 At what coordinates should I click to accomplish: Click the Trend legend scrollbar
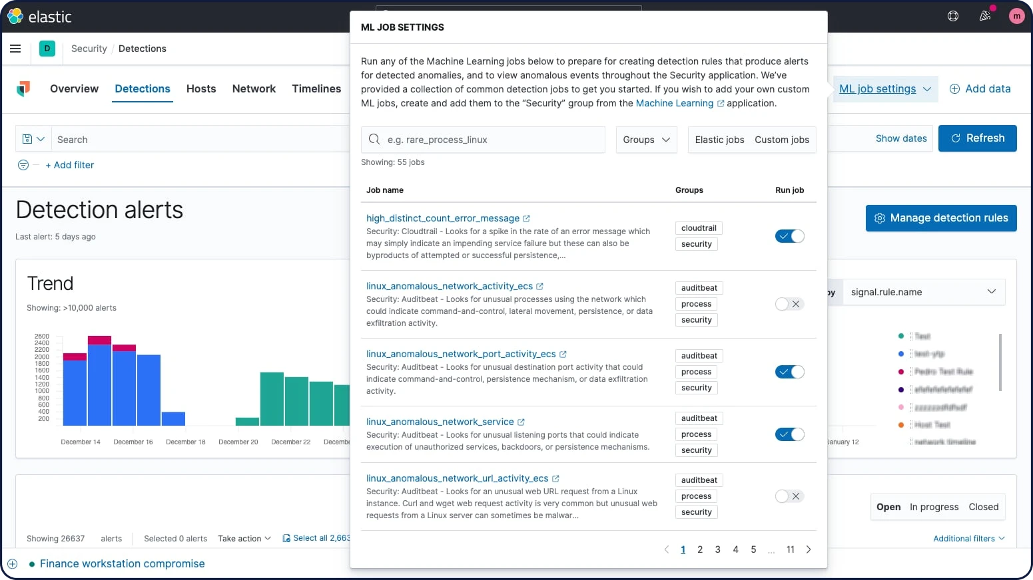click(1000, 362)
